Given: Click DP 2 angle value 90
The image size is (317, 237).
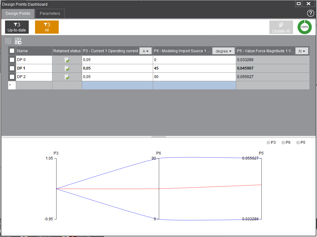Looking at the screenshot, I should pos(194,77).
